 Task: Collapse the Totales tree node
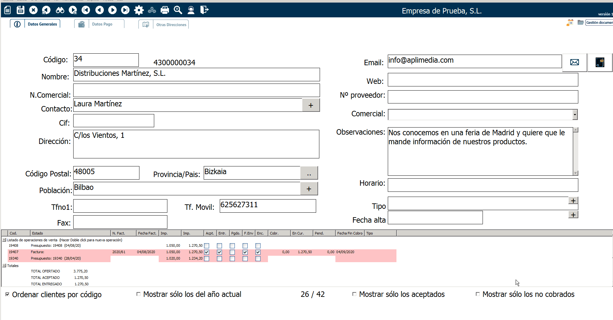4,266
